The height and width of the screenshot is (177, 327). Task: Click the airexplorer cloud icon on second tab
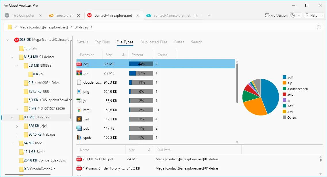pyautogui.click(x=51, y=16)
